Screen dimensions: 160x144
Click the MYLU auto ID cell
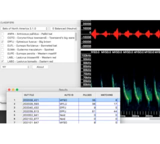click(69, 104)
